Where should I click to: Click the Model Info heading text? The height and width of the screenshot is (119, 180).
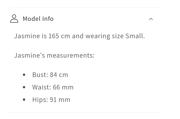tap(38, 19)
